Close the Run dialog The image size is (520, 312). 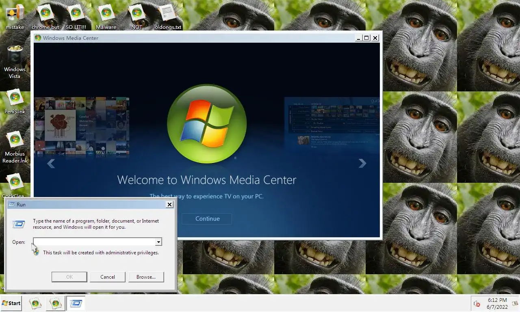coord(170,204)
